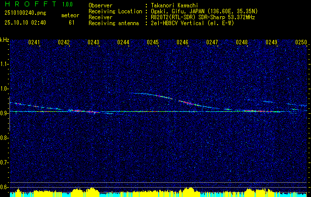Click time marker 0242
This screenshot has height=197, width=311.
coord(64,42)
